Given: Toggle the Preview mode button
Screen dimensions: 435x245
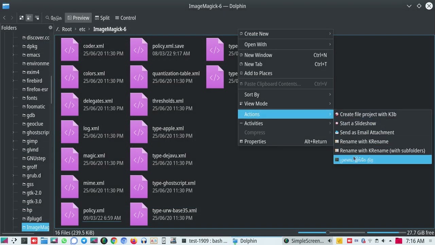Looking at the screenshot, I should coord(78,18).
